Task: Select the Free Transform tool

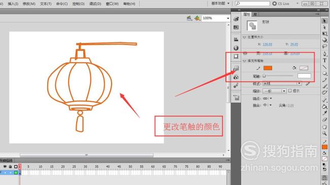Action: coord(324,34)
